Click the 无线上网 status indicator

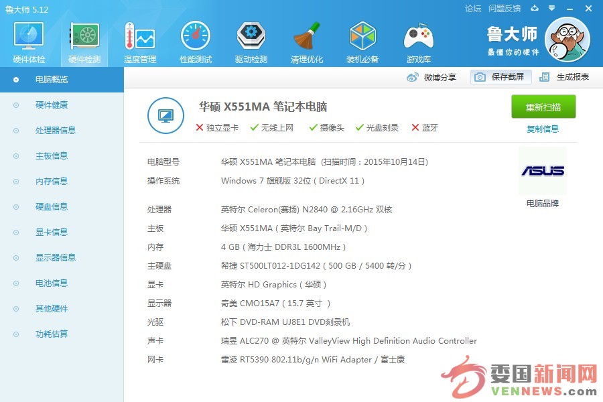click(x=272, y=128)
